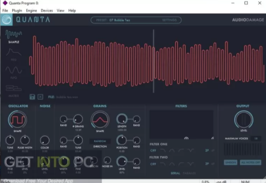This screenshot has height=183, width=266.
Task: Click the RAND knob beside # GRAINS
Action: tap(63, 119)
